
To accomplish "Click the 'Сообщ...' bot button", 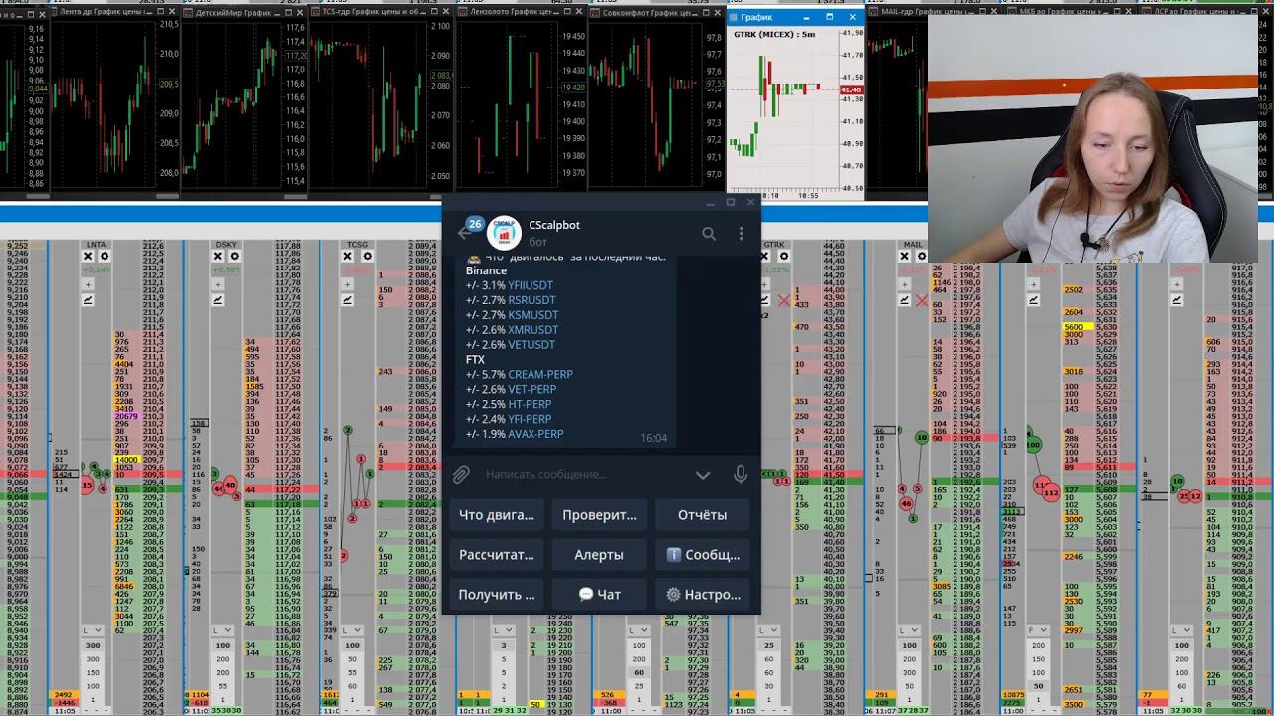I will [x=703, y=555].
